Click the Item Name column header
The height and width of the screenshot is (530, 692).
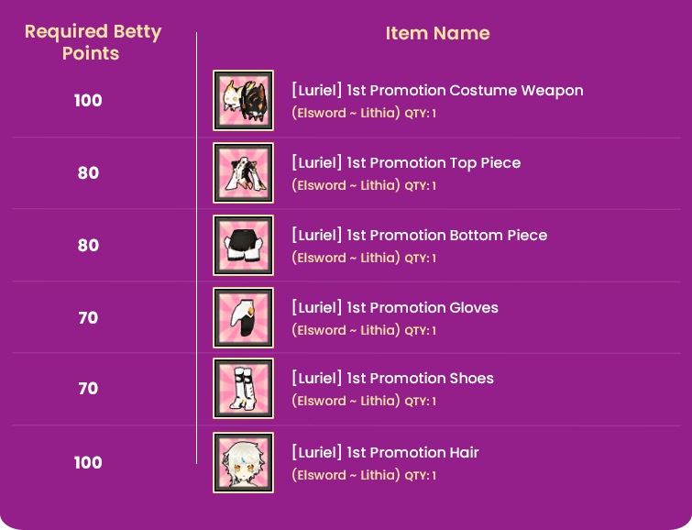point(437,34)
